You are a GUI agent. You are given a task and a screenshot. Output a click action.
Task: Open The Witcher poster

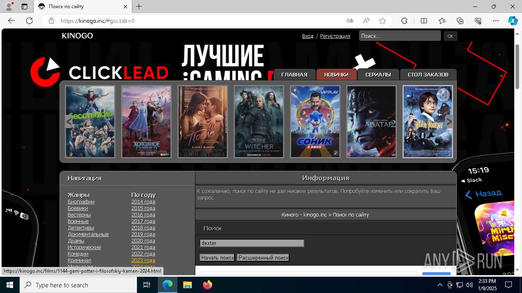pos(259,122)
